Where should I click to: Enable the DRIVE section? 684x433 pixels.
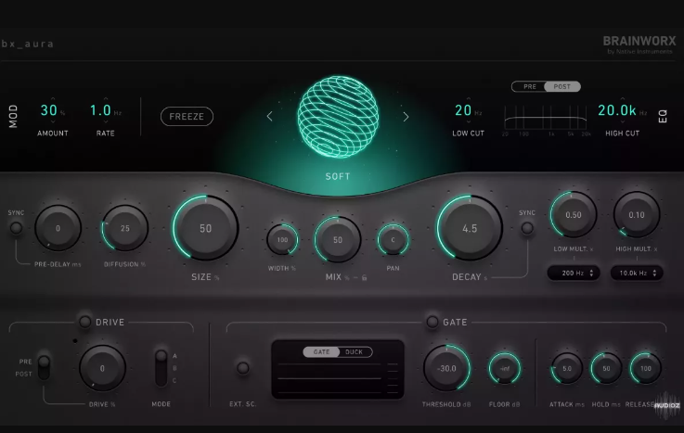pyautogui.click(x=84, y=322)
